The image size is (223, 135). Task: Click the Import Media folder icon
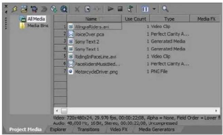point(24,9)
